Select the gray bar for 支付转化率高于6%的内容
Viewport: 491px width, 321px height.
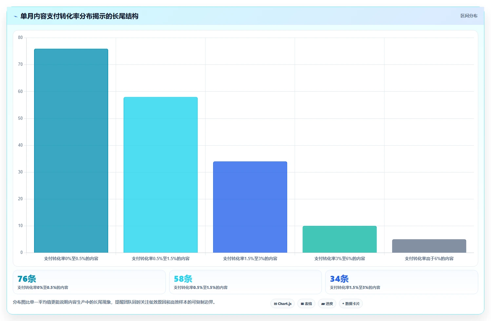429,246
